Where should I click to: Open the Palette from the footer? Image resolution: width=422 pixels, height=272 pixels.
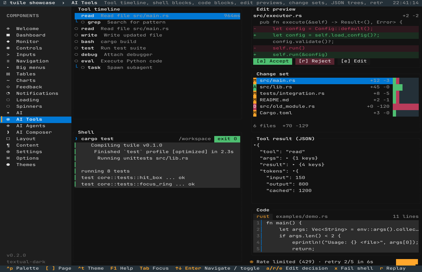tap(23, 268)
